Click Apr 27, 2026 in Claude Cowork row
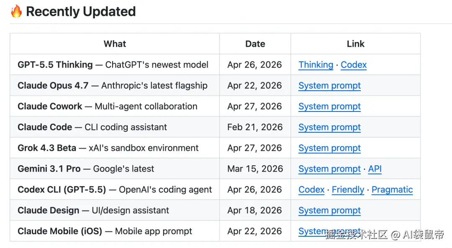This screenshot has width=452, height=248. [254, 106]
